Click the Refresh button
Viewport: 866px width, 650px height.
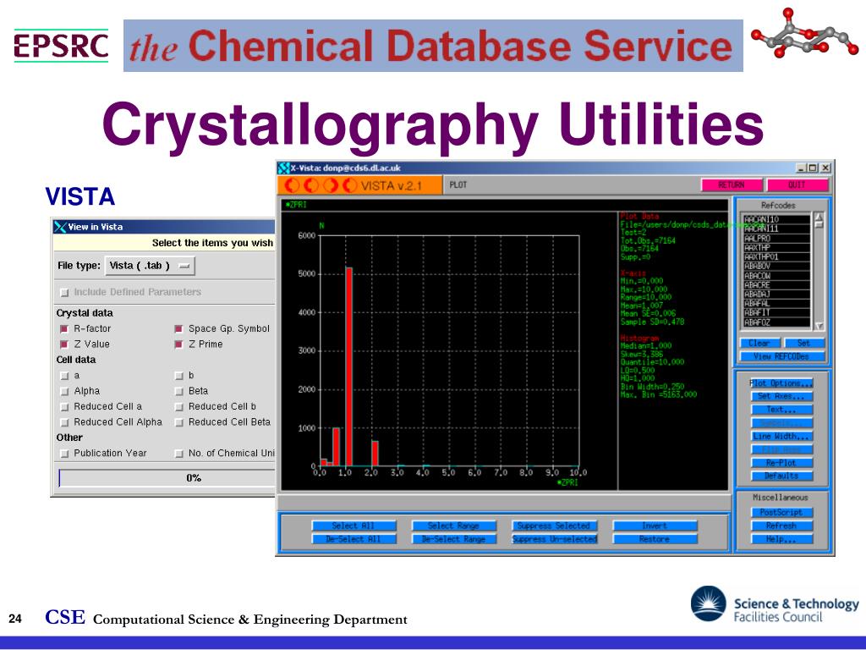coord(781,526)
